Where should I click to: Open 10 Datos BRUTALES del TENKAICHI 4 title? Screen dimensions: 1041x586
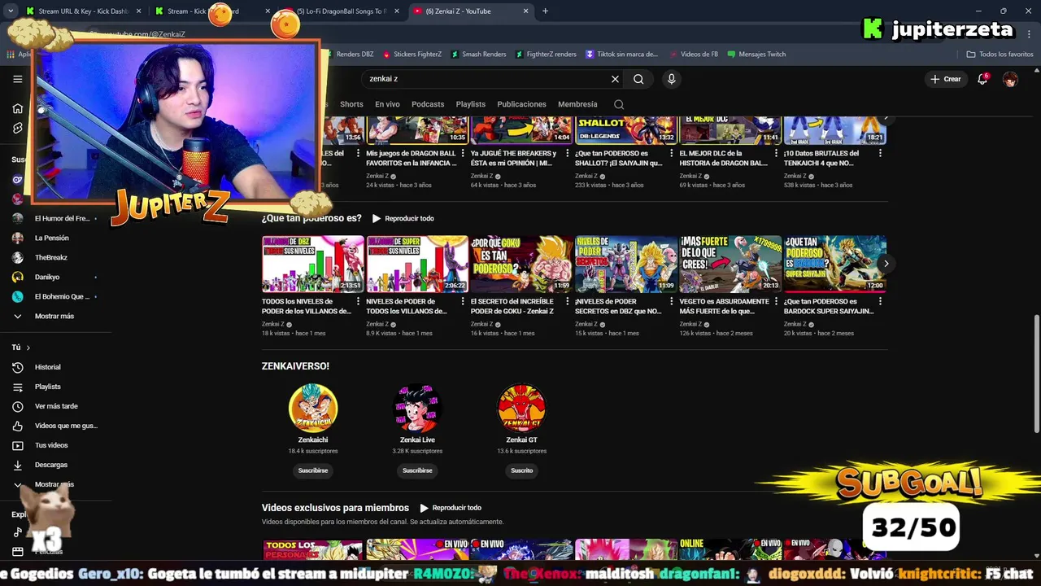coord(823,158)
